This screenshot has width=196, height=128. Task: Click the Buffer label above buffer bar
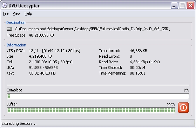coord(12,104)
